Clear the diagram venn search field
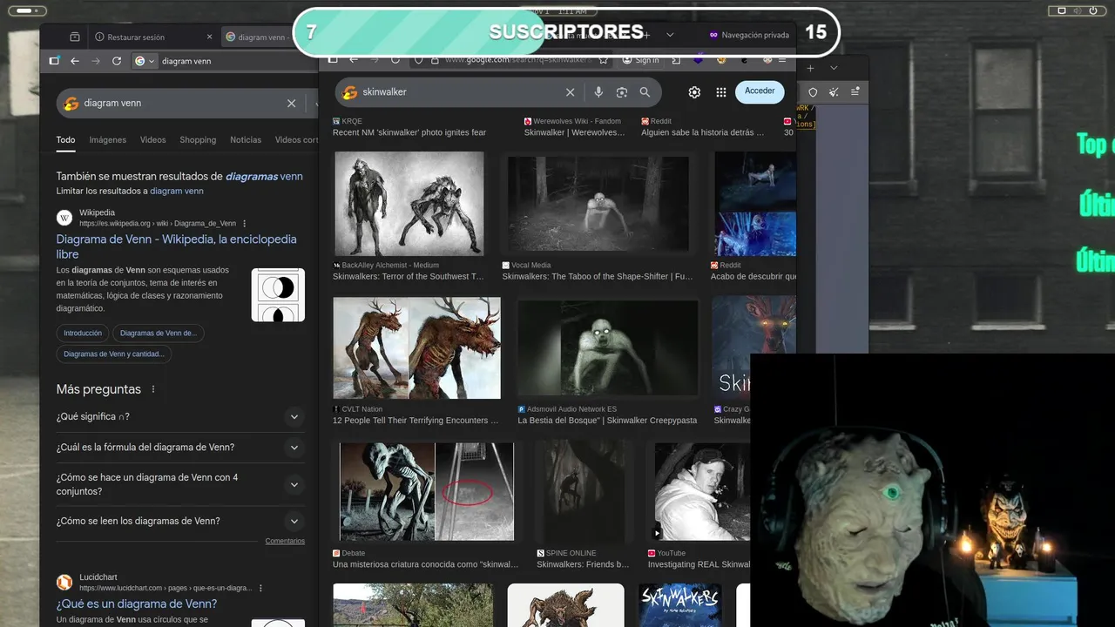1115x627 pixels. [292, 103]
